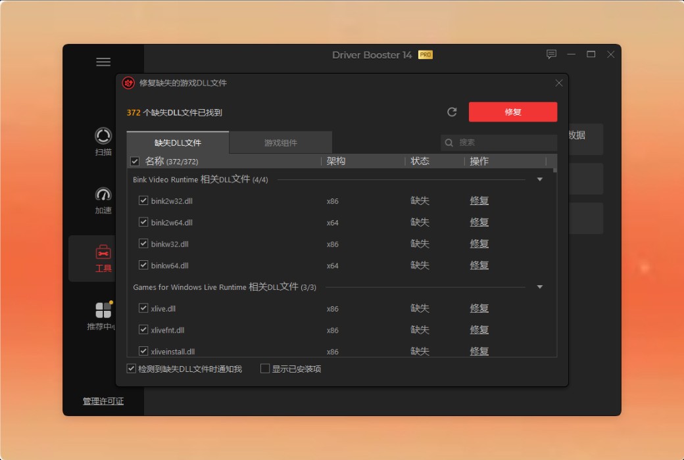This screenshot has width=684, height=460.
Task: Open the Boost (加速) sidebar section
Action: point(103,200)
